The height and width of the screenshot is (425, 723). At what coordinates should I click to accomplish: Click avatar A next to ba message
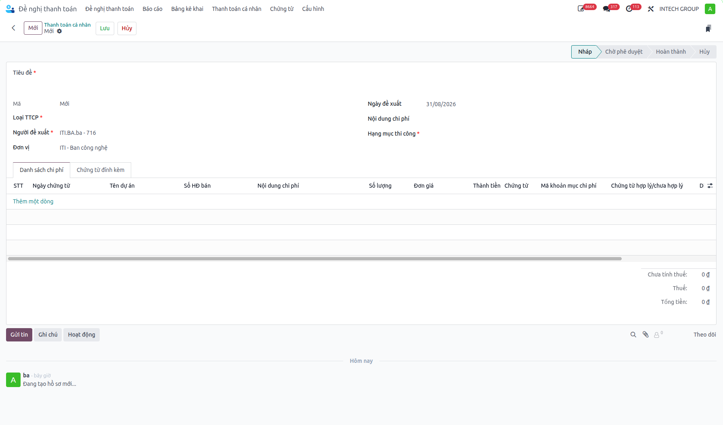pos(13,380)
